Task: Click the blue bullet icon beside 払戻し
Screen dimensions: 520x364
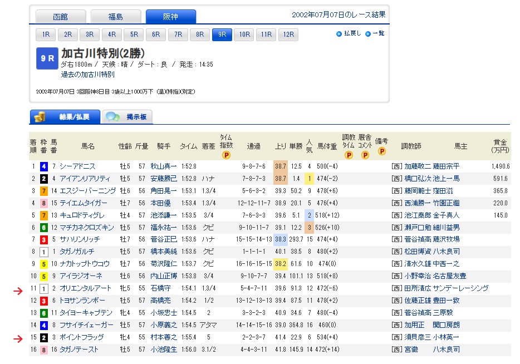Action: tap(339, 34)
